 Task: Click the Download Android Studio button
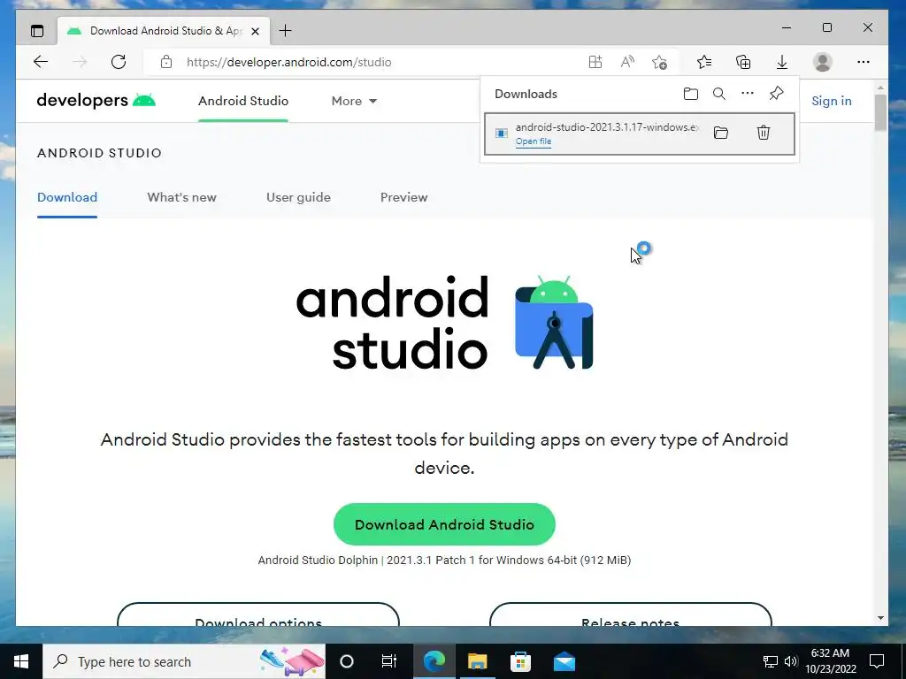pos(444,524)
